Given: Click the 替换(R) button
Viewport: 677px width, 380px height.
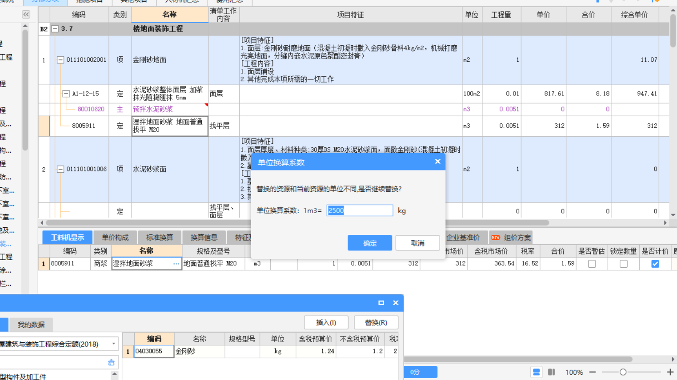Looking at the screenshot, I should (x=376, y=322).
